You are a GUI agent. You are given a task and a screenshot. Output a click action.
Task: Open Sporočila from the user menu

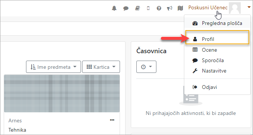point(217,60)
